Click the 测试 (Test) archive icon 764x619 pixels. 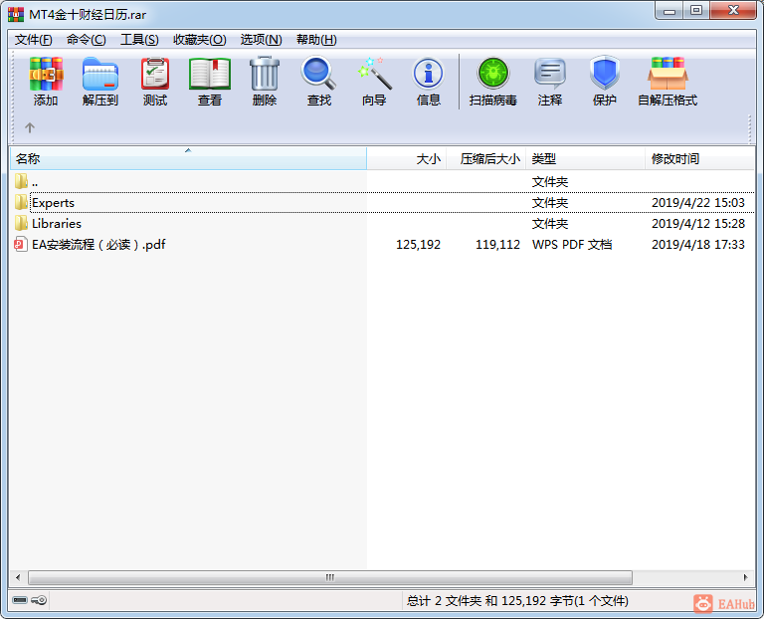tap(155, 74)
